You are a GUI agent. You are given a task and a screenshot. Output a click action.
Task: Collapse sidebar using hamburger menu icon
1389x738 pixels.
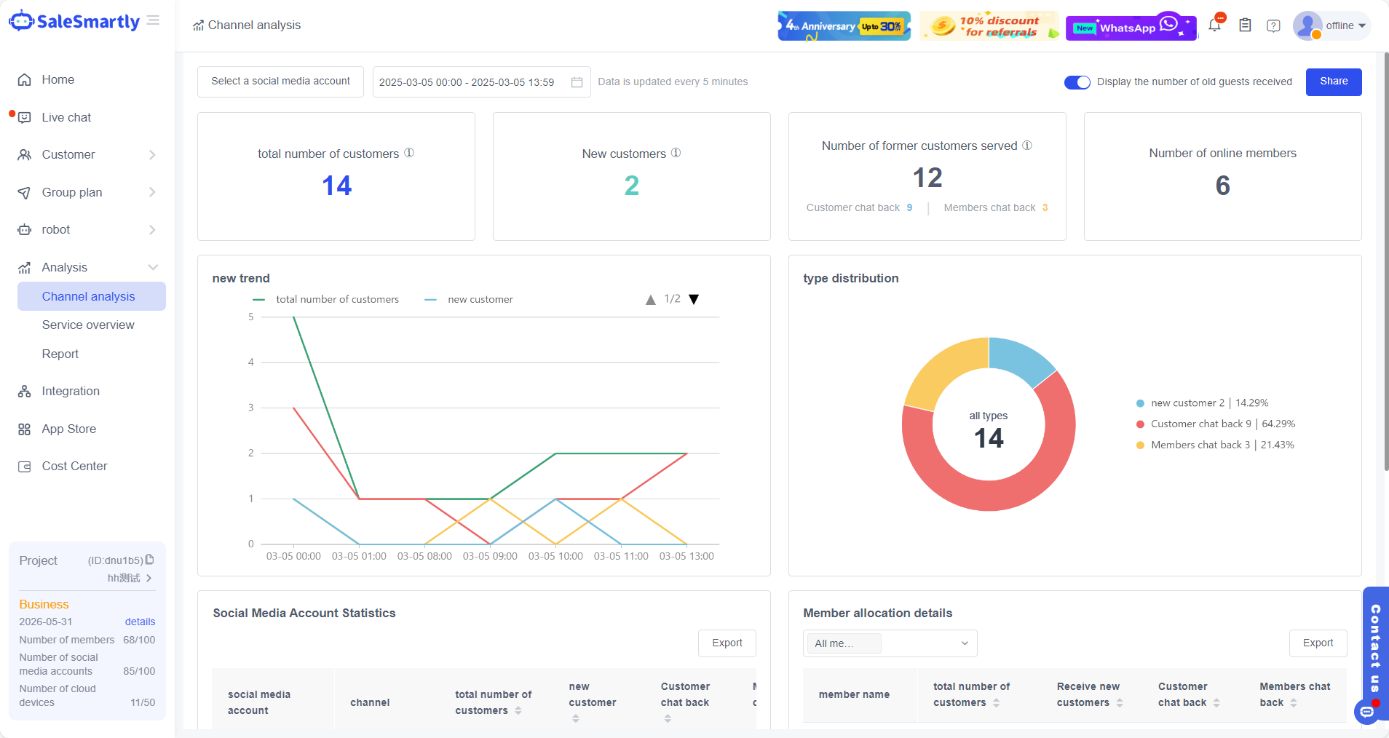click(x=153, y=20)
